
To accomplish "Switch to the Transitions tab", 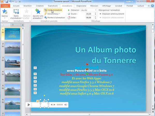I will [53, 6].
